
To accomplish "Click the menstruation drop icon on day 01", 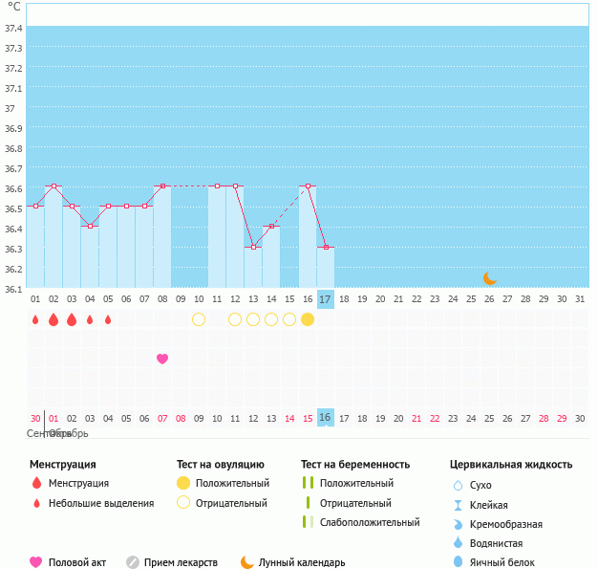I will tap(35, 319).
